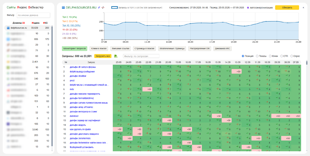The image size is (310, 156).
Task: Click the Сайты Яндекс Вебмастер heading
Action: (x=25, y=7)
